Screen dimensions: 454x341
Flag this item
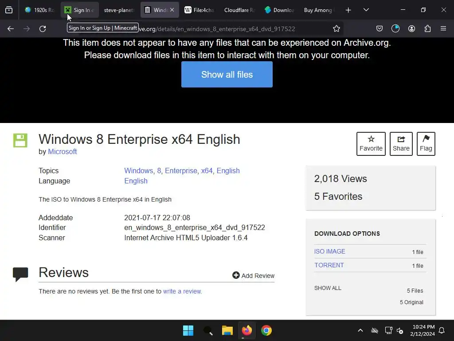(426, 144)
